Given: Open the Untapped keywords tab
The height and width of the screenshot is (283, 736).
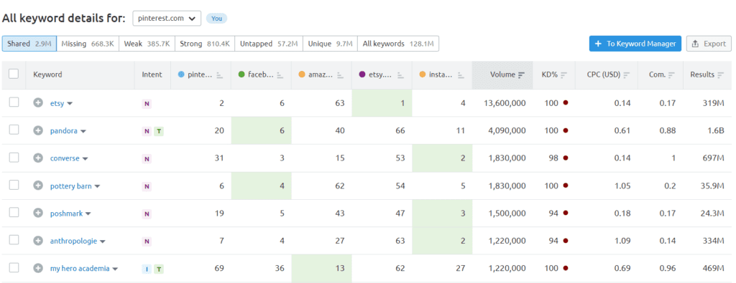Looking at the screenshot, I should [269, 44].
